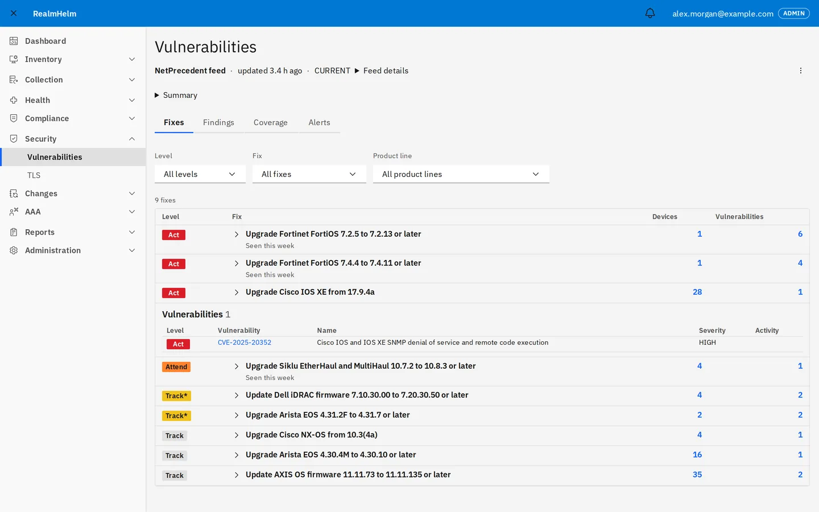
Task: Click the Dashboard sidebar icon
Action: 14,41
